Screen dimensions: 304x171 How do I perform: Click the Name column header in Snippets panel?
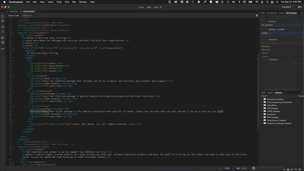click(x=264, y=96)
